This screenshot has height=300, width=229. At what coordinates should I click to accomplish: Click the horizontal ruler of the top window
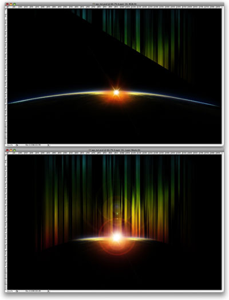coord(114,7)
